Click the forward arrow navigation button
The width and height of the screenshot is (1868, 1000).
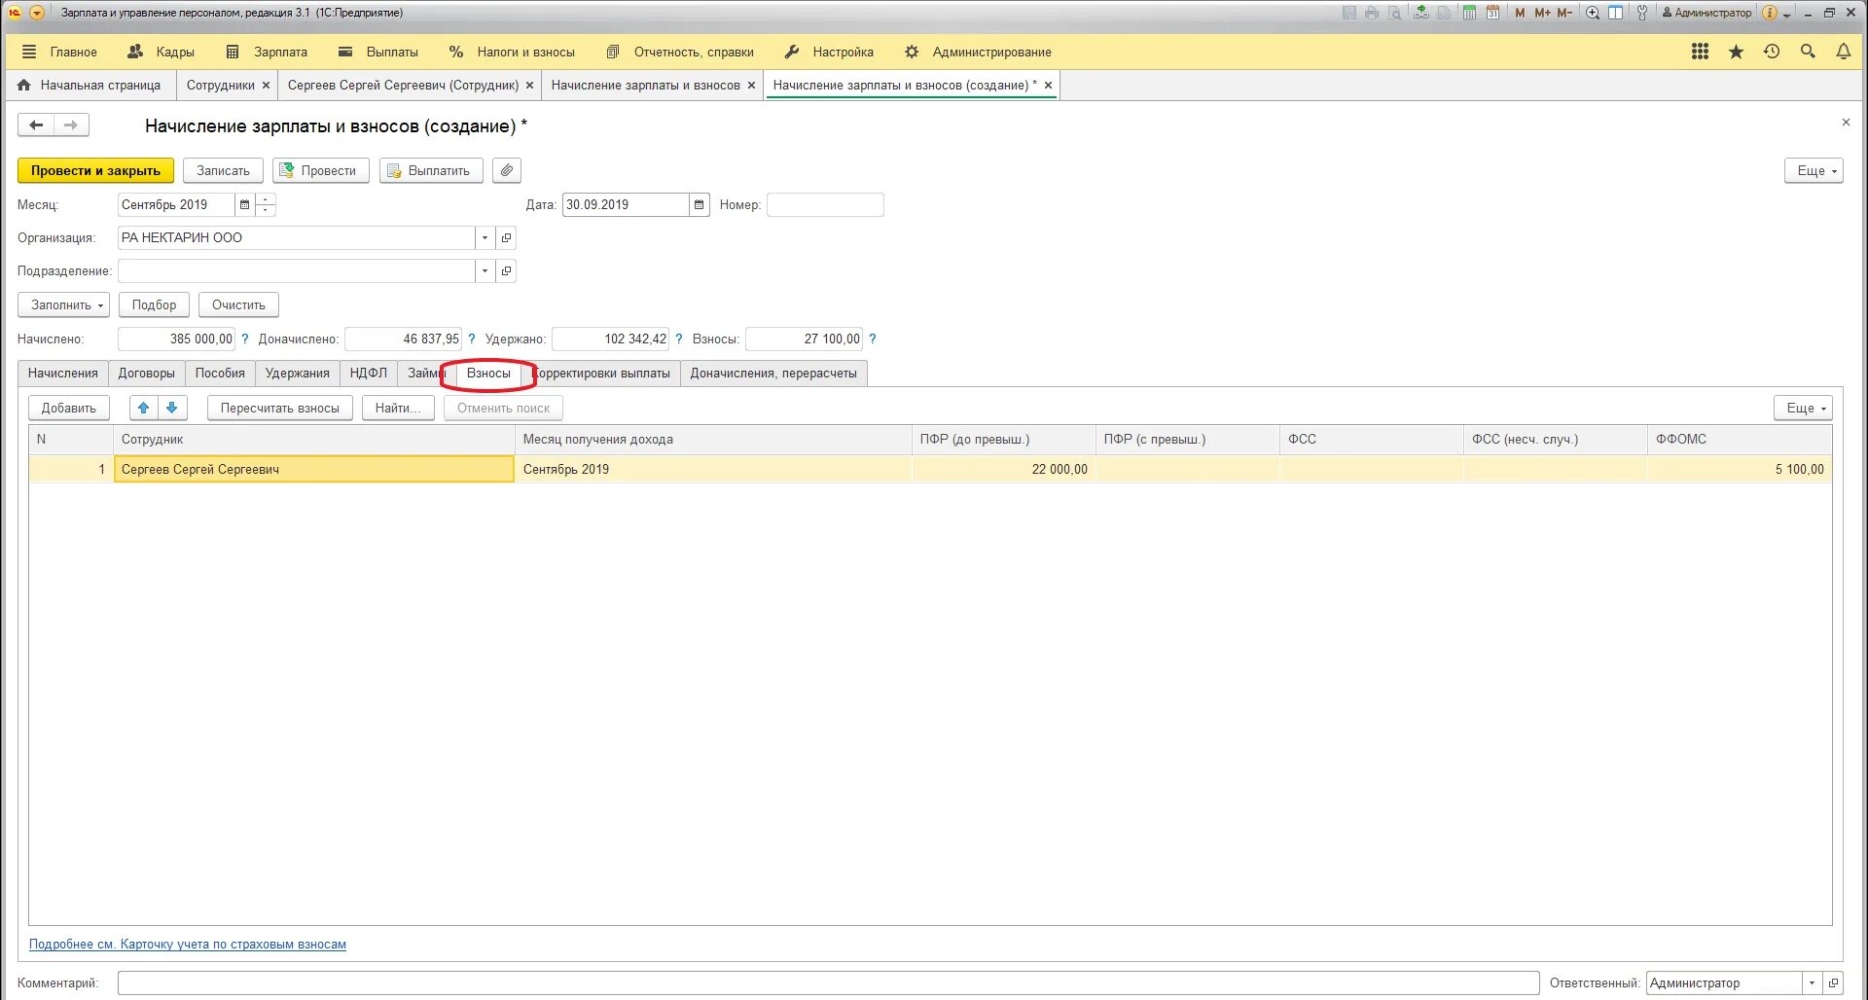pos(71,125)
